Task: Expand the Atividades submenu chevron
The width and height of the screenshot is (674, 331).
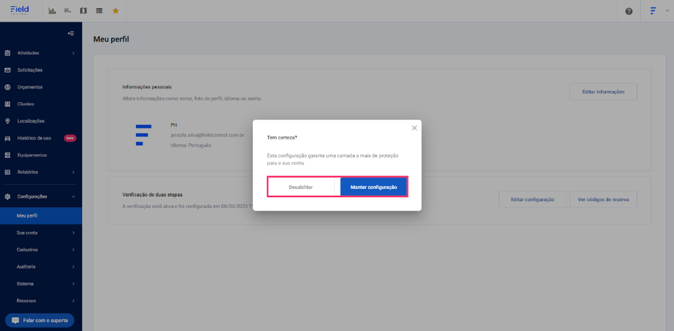Action: 73,53
